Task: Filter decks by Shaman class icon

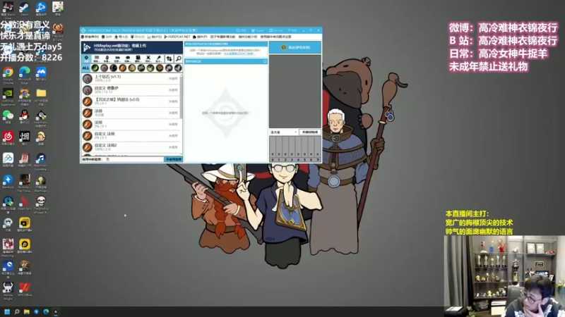Action: 160,68
